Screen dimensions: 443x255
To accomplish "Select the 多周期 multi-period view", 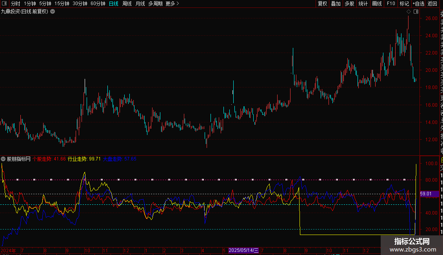I will [x=155, y=4].
